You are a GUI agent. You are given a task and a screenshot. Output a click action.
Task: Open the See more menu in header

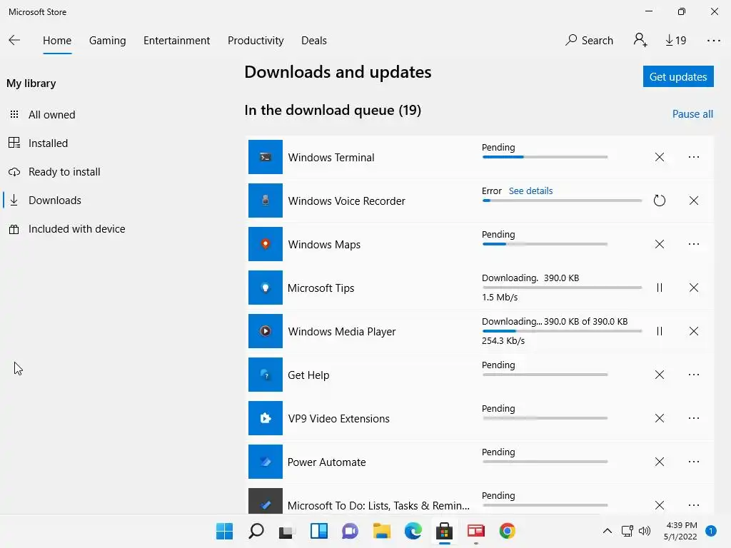pos(713,41)
